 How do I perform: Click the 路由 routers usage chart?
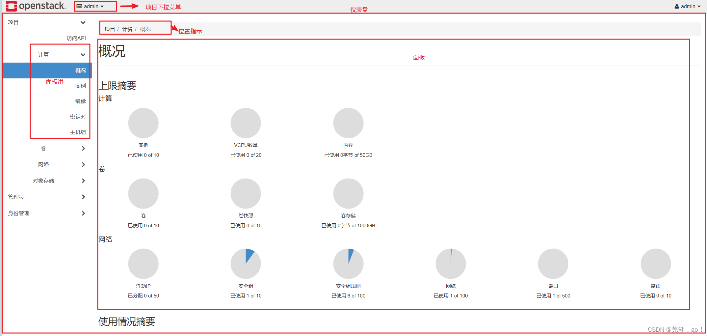pos(655,263)
